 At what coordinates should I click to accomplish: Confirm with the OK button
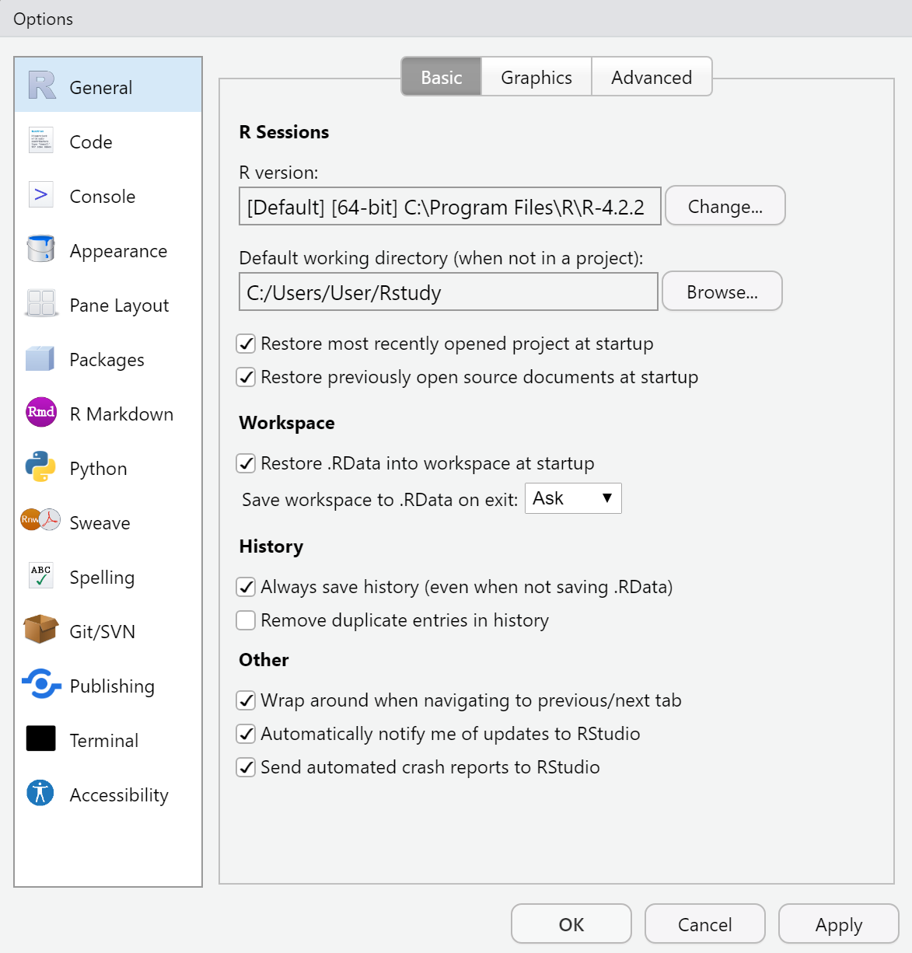(x=571, y=924)
